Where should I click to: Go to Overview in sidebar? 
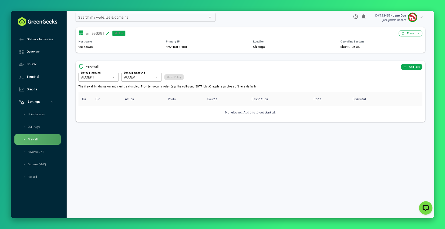tap(33, 52)
